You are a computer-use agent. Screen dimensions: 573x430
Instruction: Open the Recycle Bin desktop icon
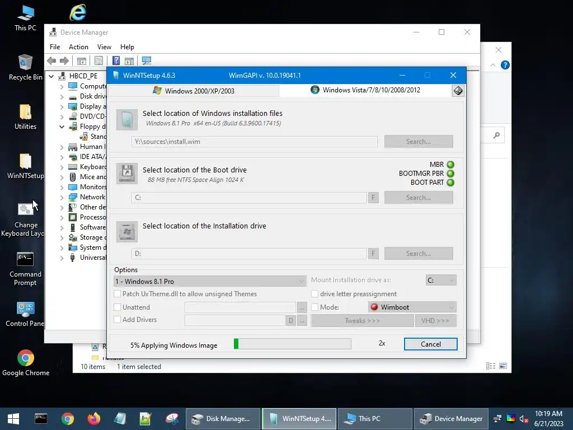25,67
